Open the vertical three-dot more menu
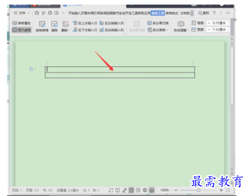The height and width of the screenshot is (196, 247). (221, 13)
